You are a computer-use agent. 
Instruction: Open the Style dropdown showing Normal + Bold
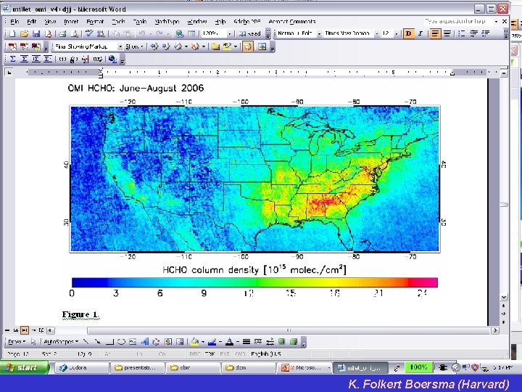318,33
